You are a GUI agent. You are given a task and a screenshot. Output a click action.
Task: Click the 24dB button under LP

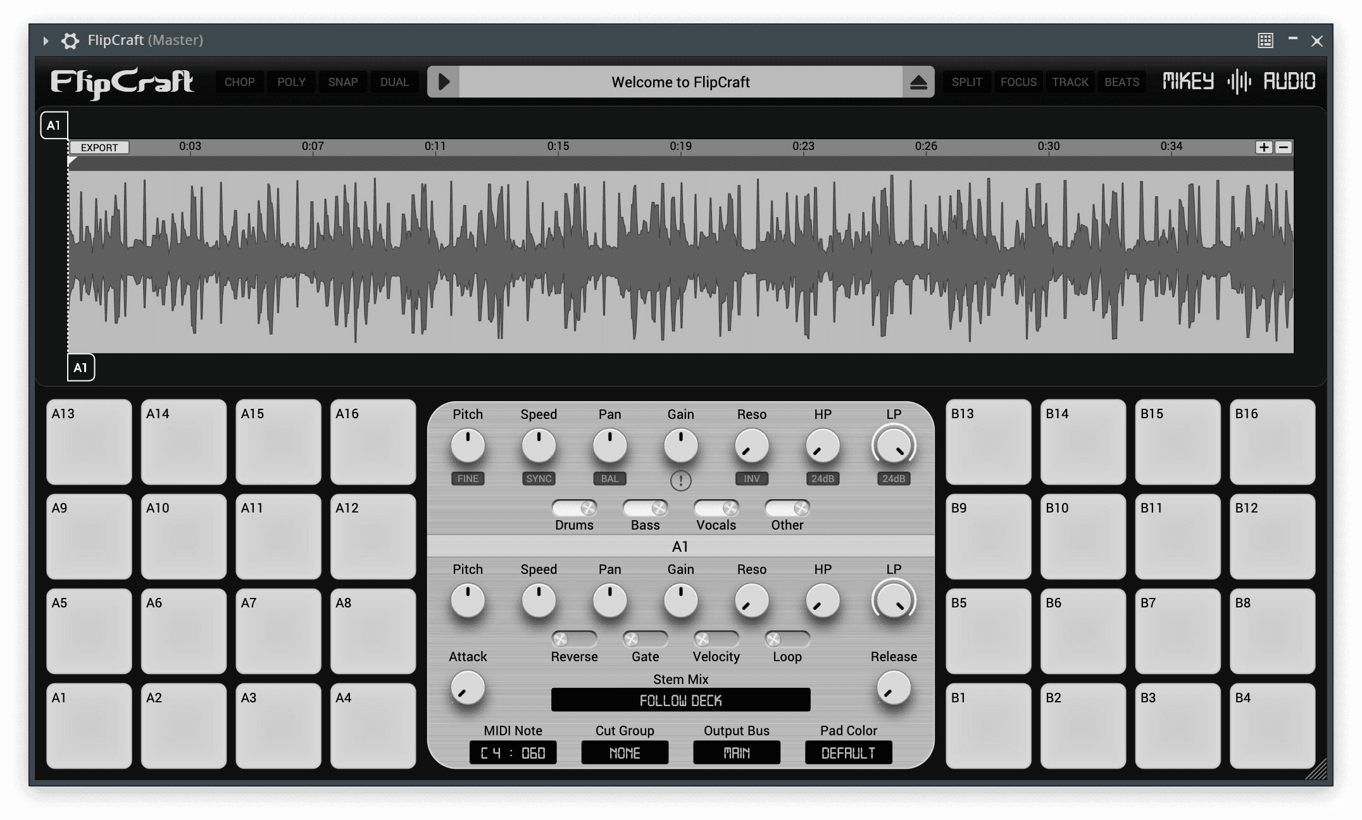893,478
